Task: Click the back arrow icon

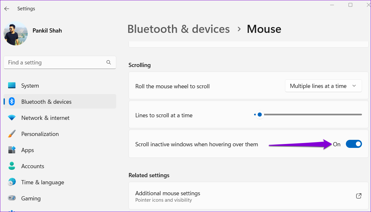Action: coord(7,9)
